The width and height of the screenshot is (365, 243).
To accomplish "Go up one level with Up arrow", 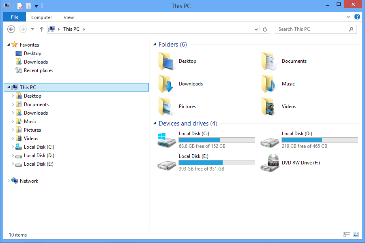I will pos(42,29).
